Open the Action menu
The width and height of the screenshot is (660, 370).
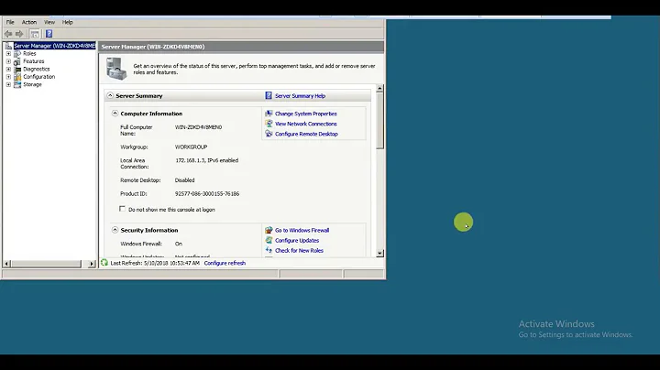29,22
